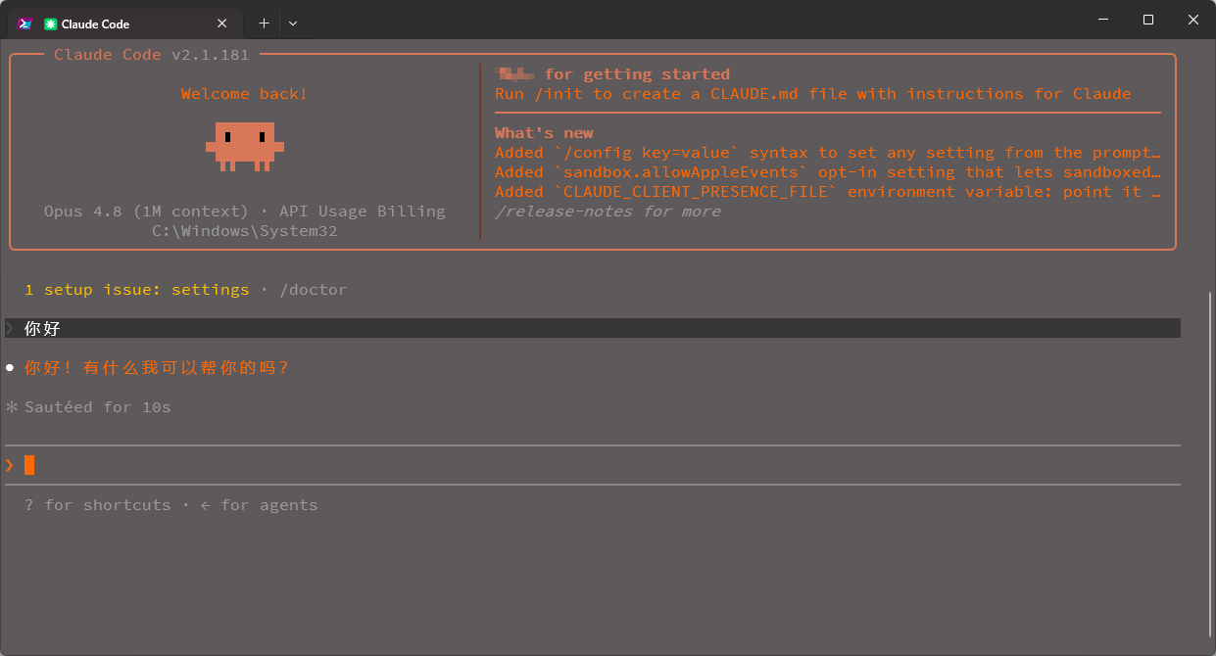Click the 'sandbox.allowAppleEvents' changelog line
The height and width of the screenshot is (656, 1216).
[828, 172]
